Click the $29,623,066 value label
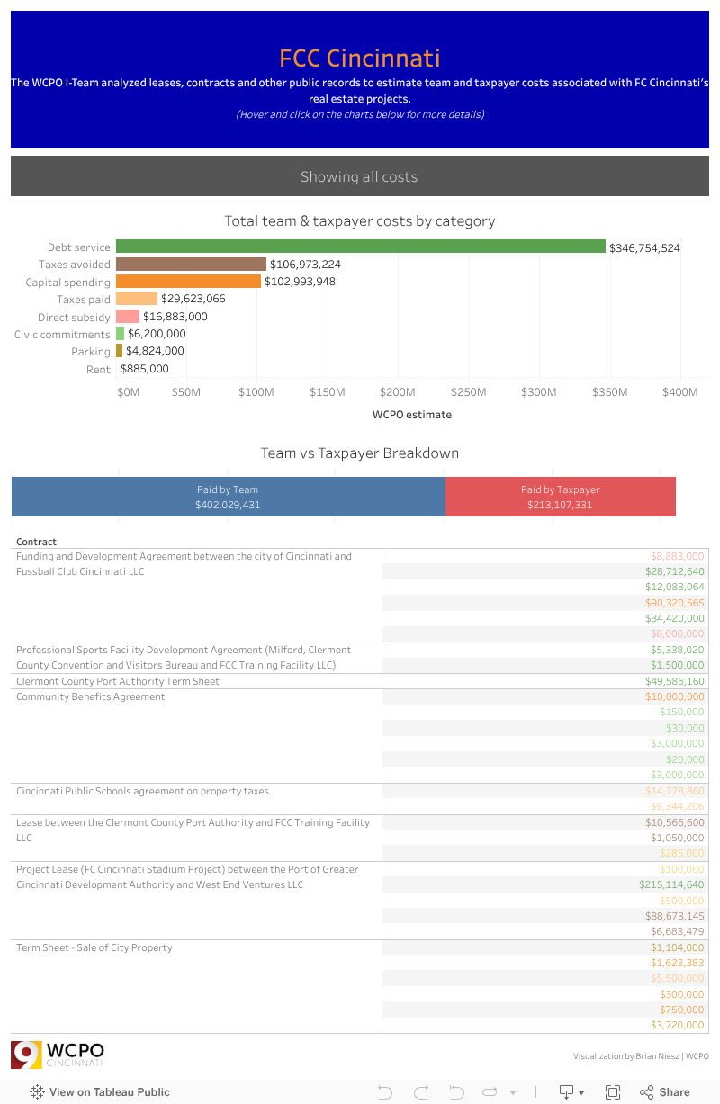Screen dimensions: 720x1104 click(193, 299)
